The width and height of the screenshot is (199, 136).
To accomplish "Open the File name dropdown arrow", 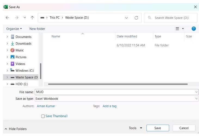I will [196, 92].
